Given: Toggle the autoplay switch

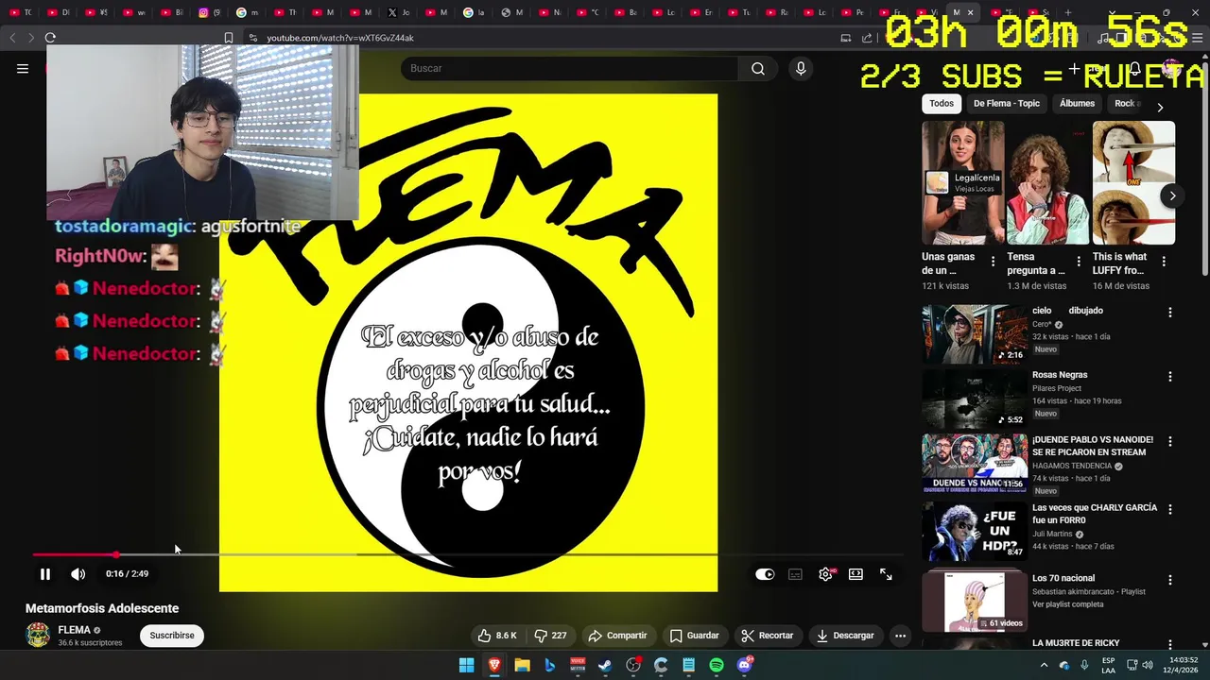Looking at the screenshot, I should [x=765, y=573].
